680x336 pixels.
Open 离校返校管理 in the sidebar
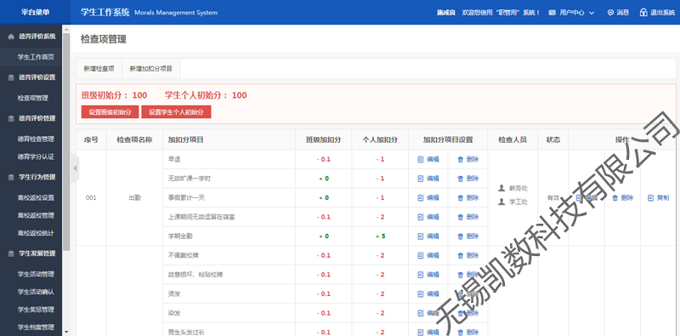click(36, 215)
